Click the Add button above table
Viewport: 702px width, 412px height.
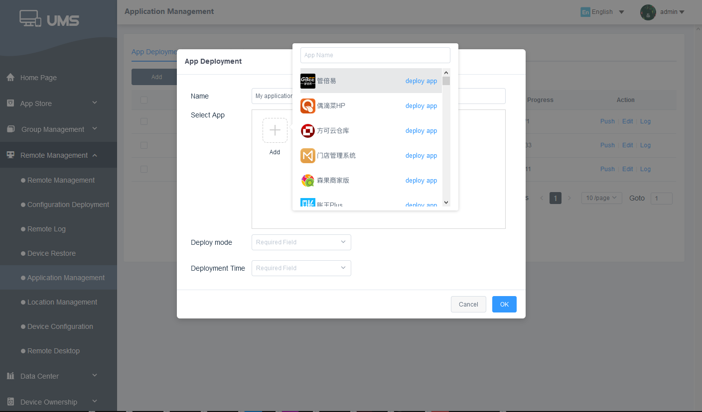pyautogui.click(x=156, y=77)
